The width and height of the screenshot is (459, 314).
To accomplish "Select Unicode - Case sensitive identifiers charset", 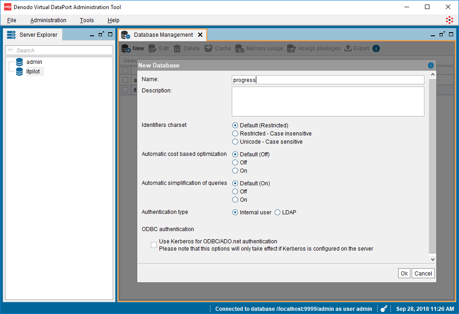I will 235,141.
